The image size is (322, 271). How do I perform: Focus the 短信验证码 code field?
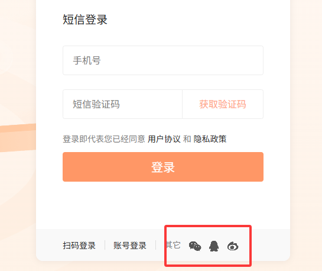coord(123,104)
